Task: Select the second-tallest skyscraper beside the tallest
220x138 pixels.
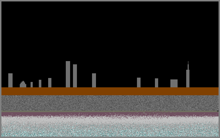Action: click(x=75, y=76)
